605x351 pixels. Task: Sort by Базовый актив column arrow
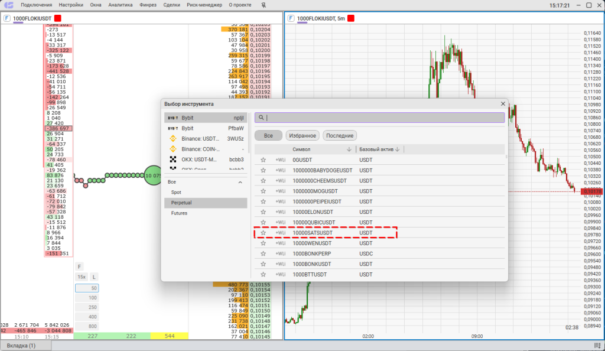pyautogui.click(x=397, y=149)
